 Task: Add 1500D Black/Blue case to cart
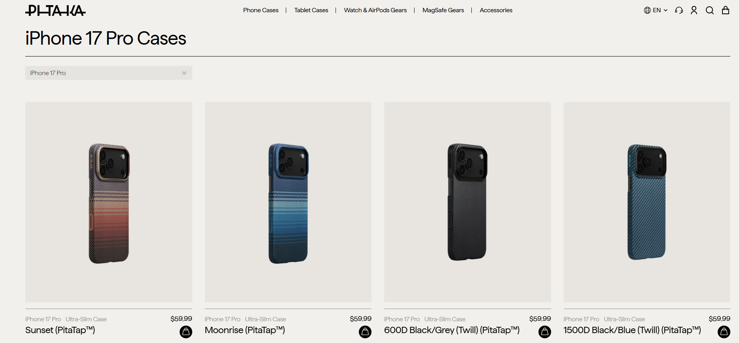point(724,332)
